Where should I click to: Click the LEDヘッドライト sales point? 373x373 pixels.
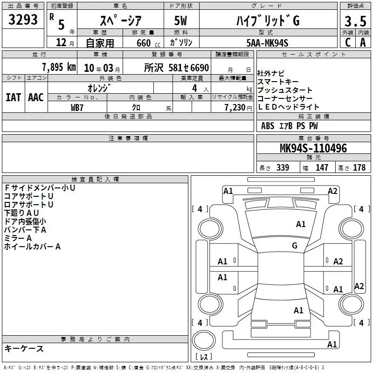pyautogui.click(x=289, y=107)
